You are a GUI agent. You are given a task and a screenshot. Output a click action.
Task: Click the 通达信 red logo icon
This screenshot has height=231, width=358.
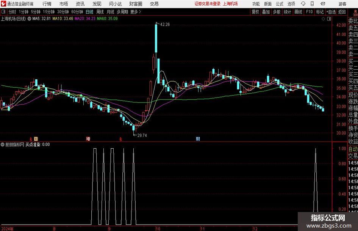coord(3,4)
